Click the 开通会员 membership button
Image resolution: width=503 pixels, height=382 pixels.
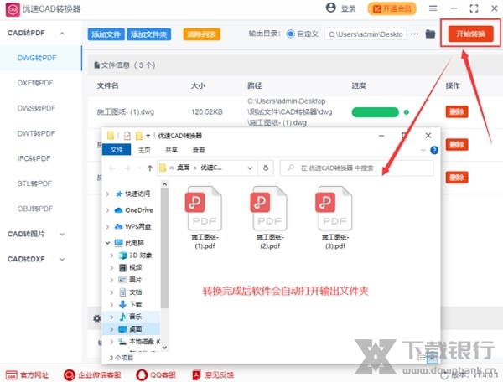click(x=392, y=8)
